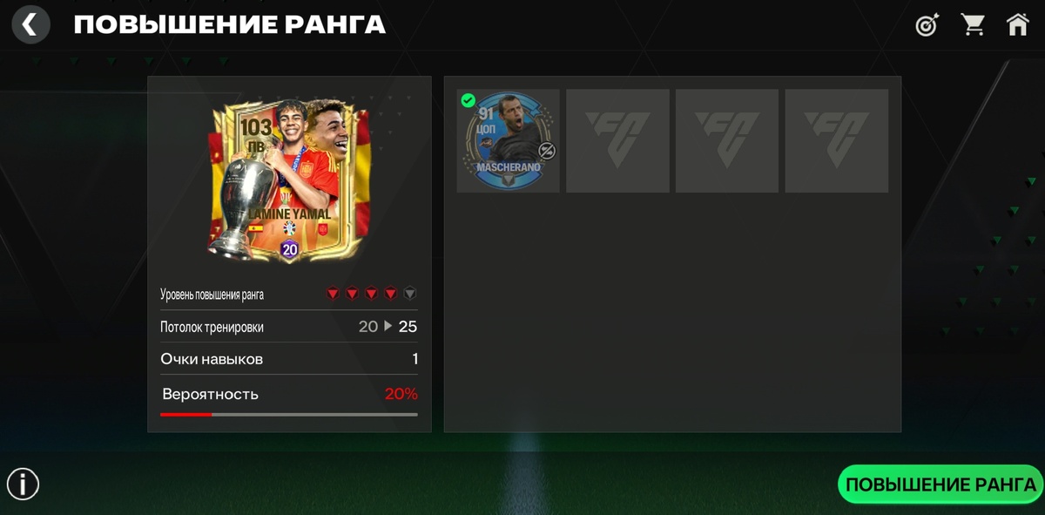This screenshot has height=515, width=1045.
Task: Go back with the left arrow button
Action: [x=30, y=24]
